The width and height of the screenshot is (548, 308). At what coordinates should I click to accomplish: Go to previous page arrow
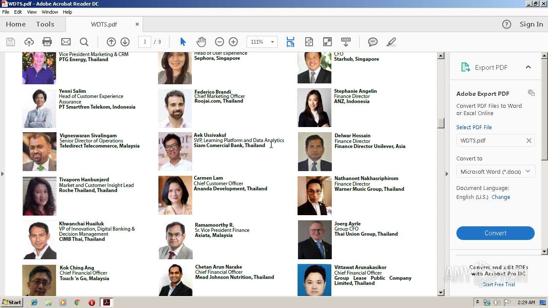(x=111, y=42)
